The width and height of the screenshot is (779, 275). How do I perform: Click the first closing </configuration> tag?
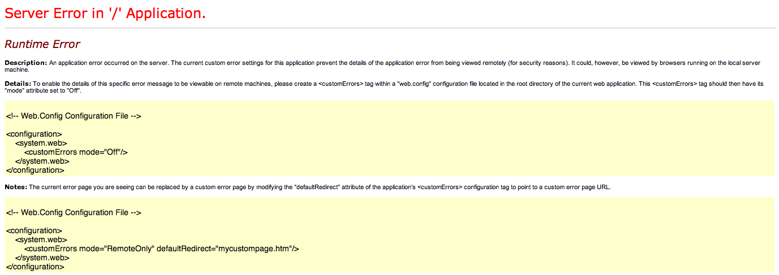coord(35,170)
